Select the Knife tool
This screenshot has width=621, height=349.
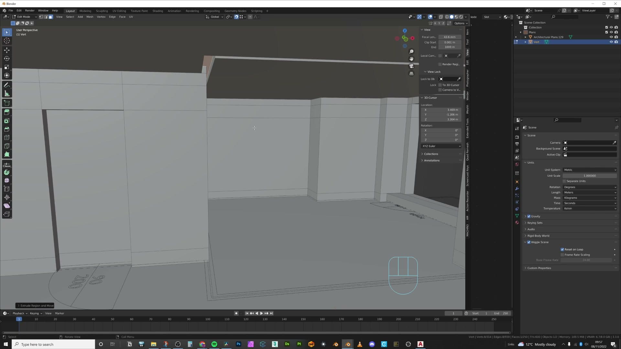pyautogui.click(x=7, y=146)
